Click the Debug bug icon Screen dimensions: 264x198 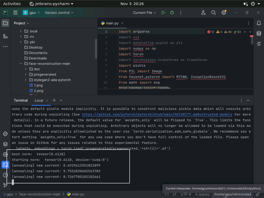click(172, 13)
